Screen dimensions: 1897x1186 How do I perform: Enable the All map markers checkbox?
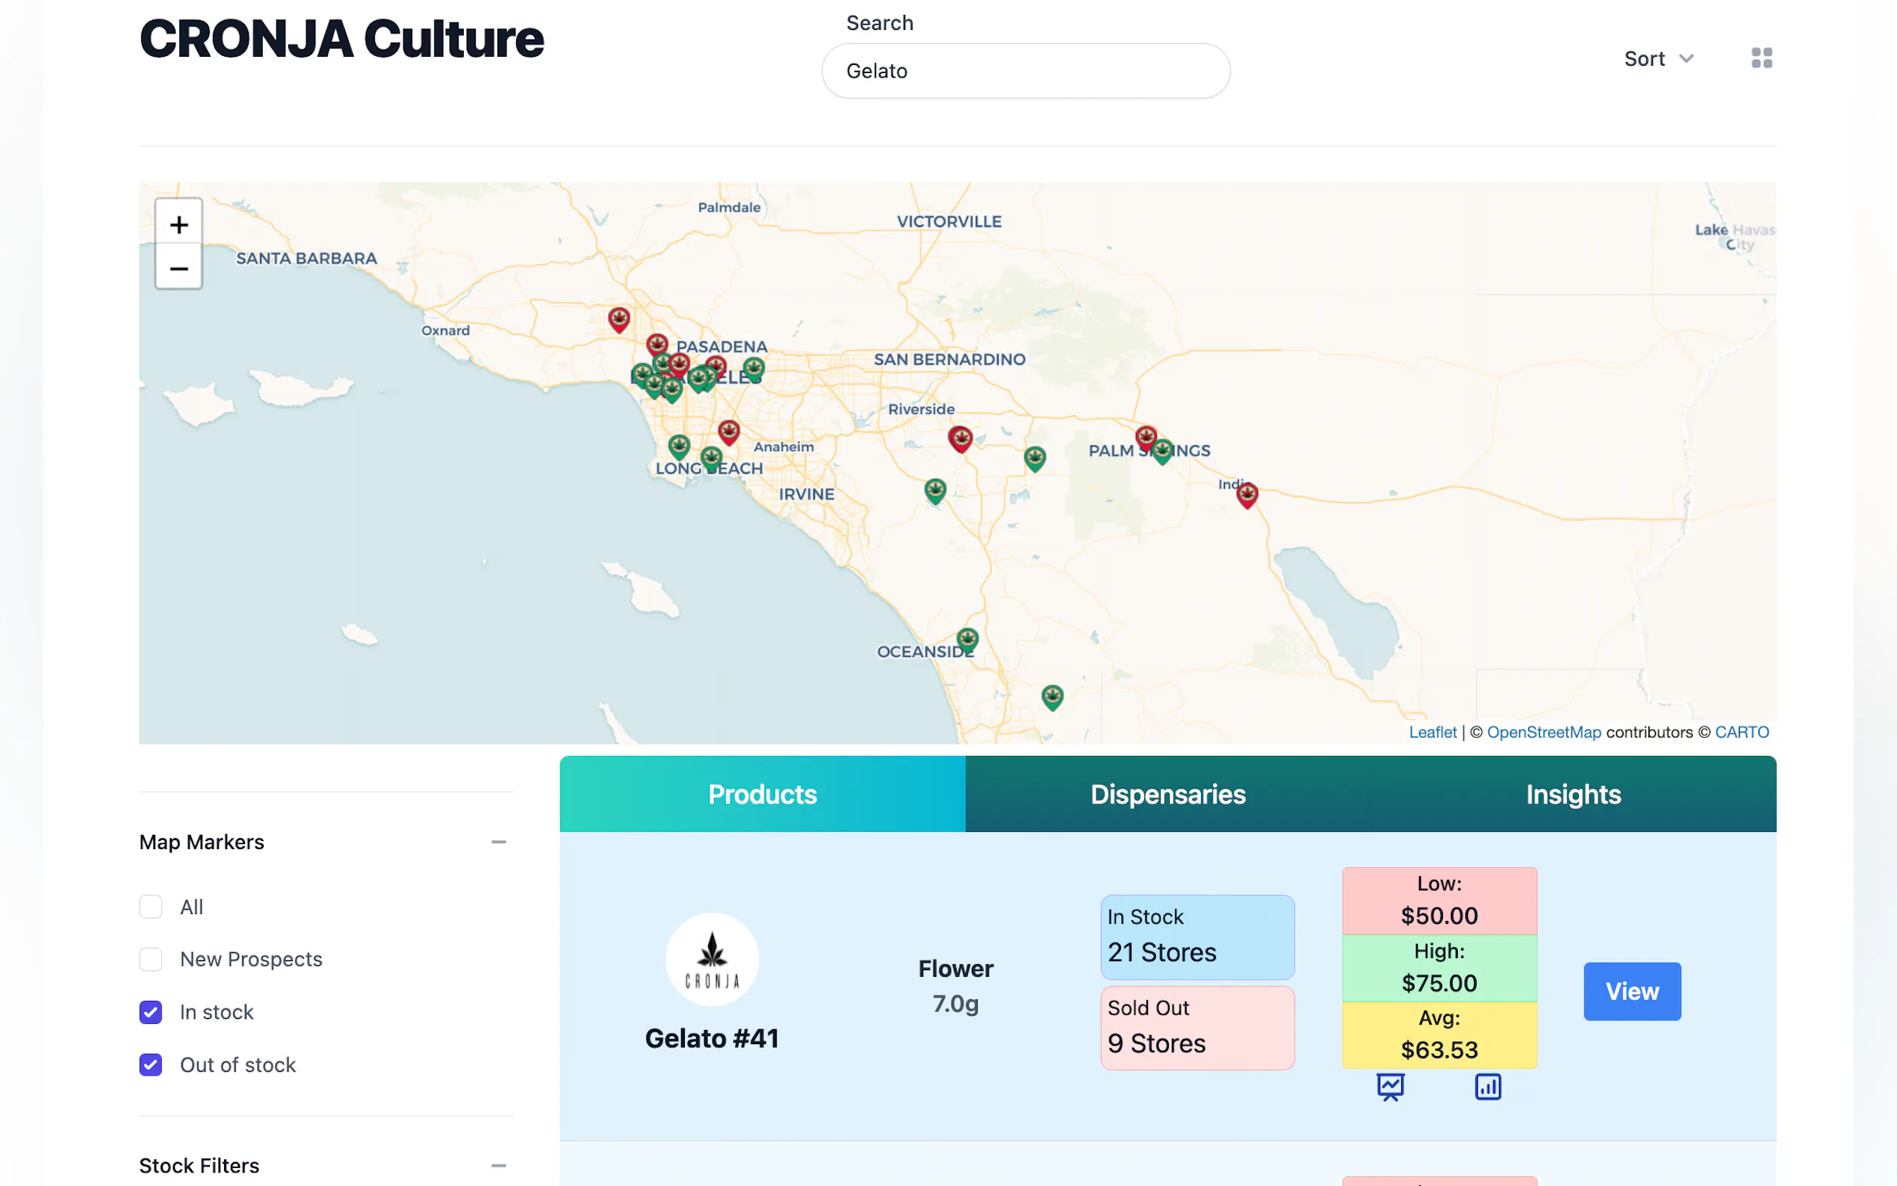(x=151, y=907)
